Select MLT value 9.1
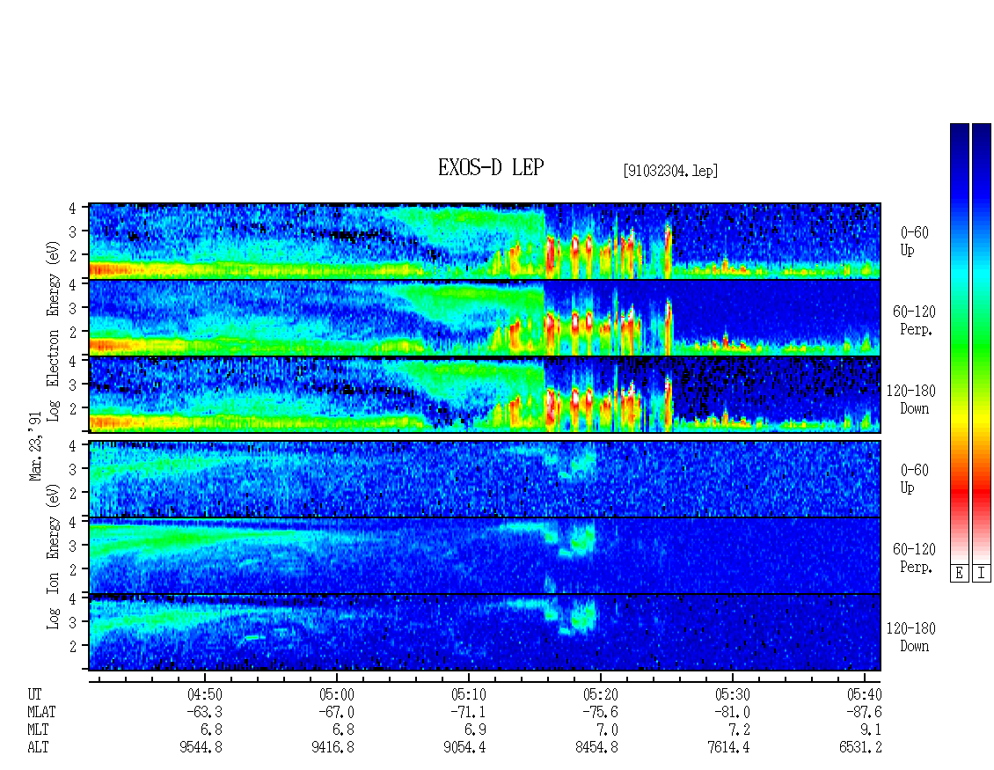The image size is (994, 770). coord(871,730)
